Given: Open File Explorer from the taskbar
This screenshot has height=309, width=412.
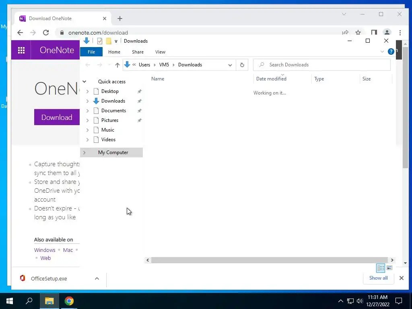Looking at the screenshot, I should [x=49, y=301].
